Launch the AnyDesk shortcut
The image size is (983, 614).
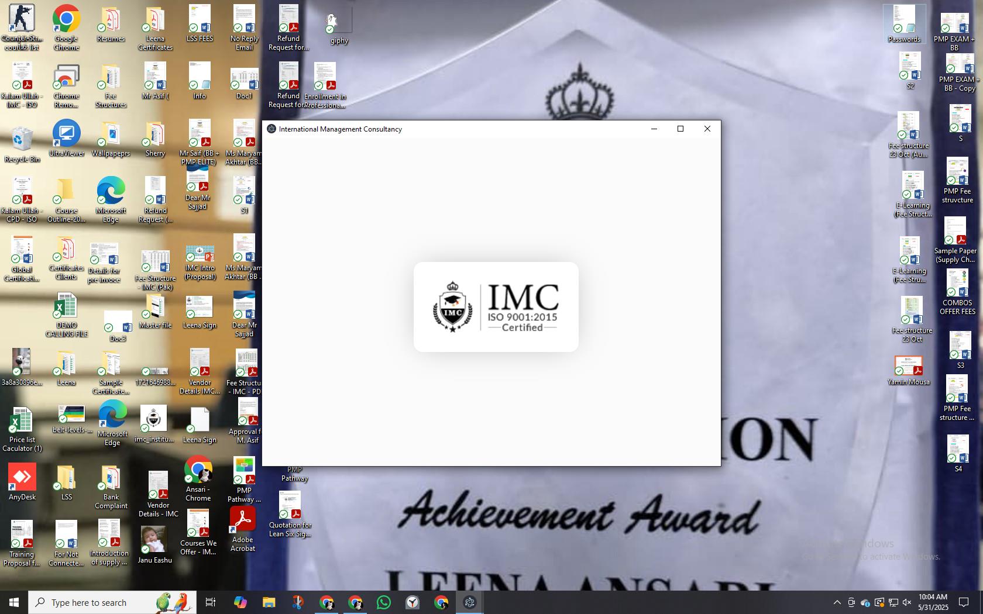[x=22, y=481]
